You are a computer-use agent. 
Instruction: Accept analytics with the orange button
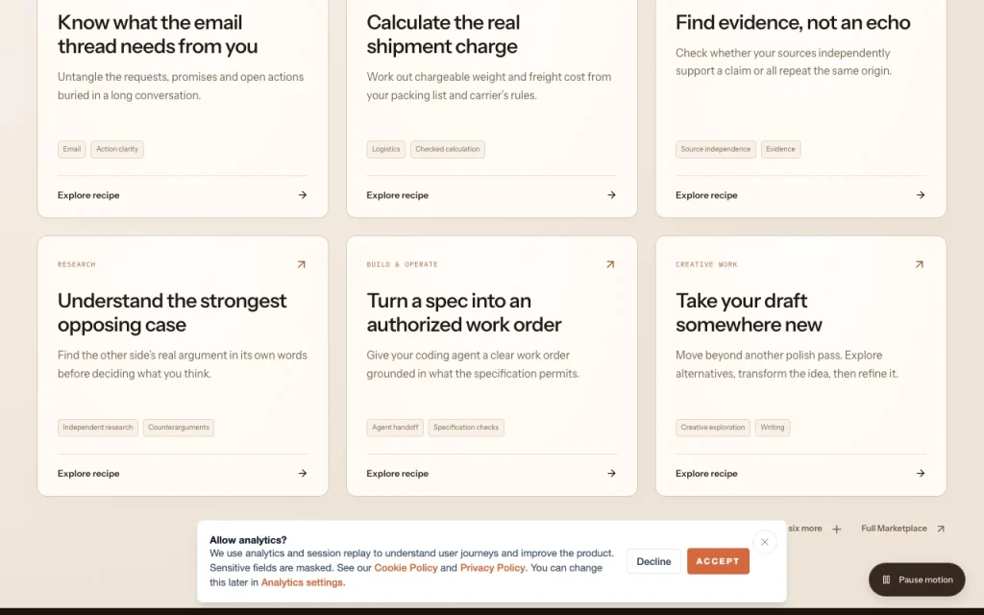coord(718,561)
